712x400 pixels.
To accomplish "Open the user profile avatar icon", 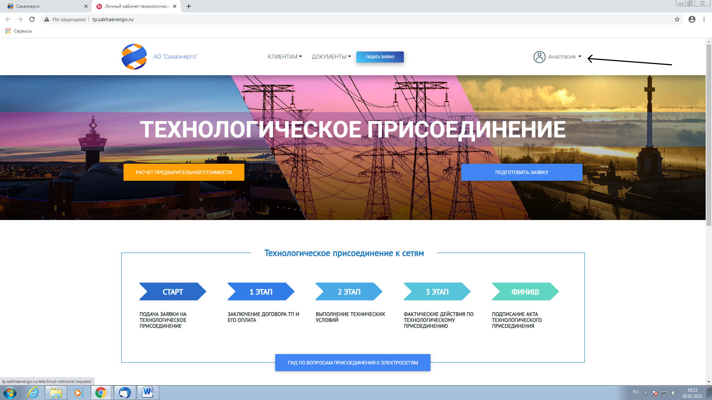I will 539,57.
